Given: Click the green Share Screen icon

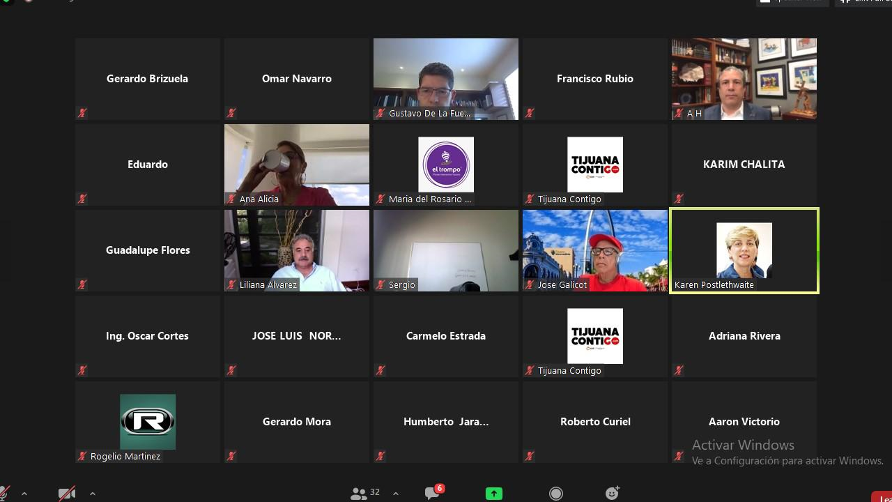Looking at the screenshot, I should pyautogui.click(x=494, y=493).
